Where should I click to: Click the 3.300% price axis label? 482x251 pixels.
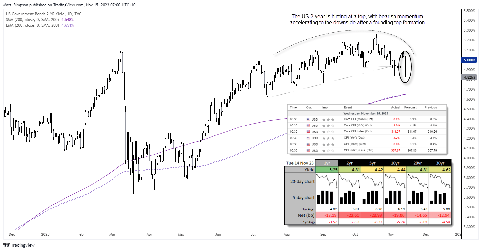[x=470, y=227]
